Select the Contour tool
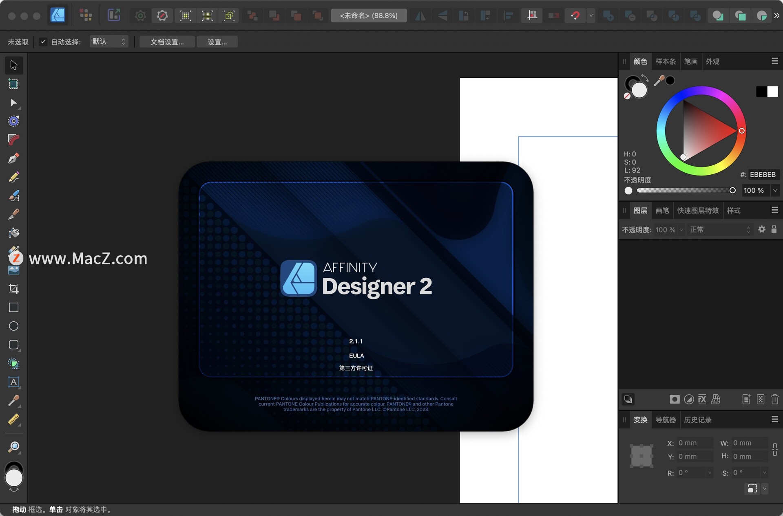Viewport: 783px width, 516px height. click(13, 121)
